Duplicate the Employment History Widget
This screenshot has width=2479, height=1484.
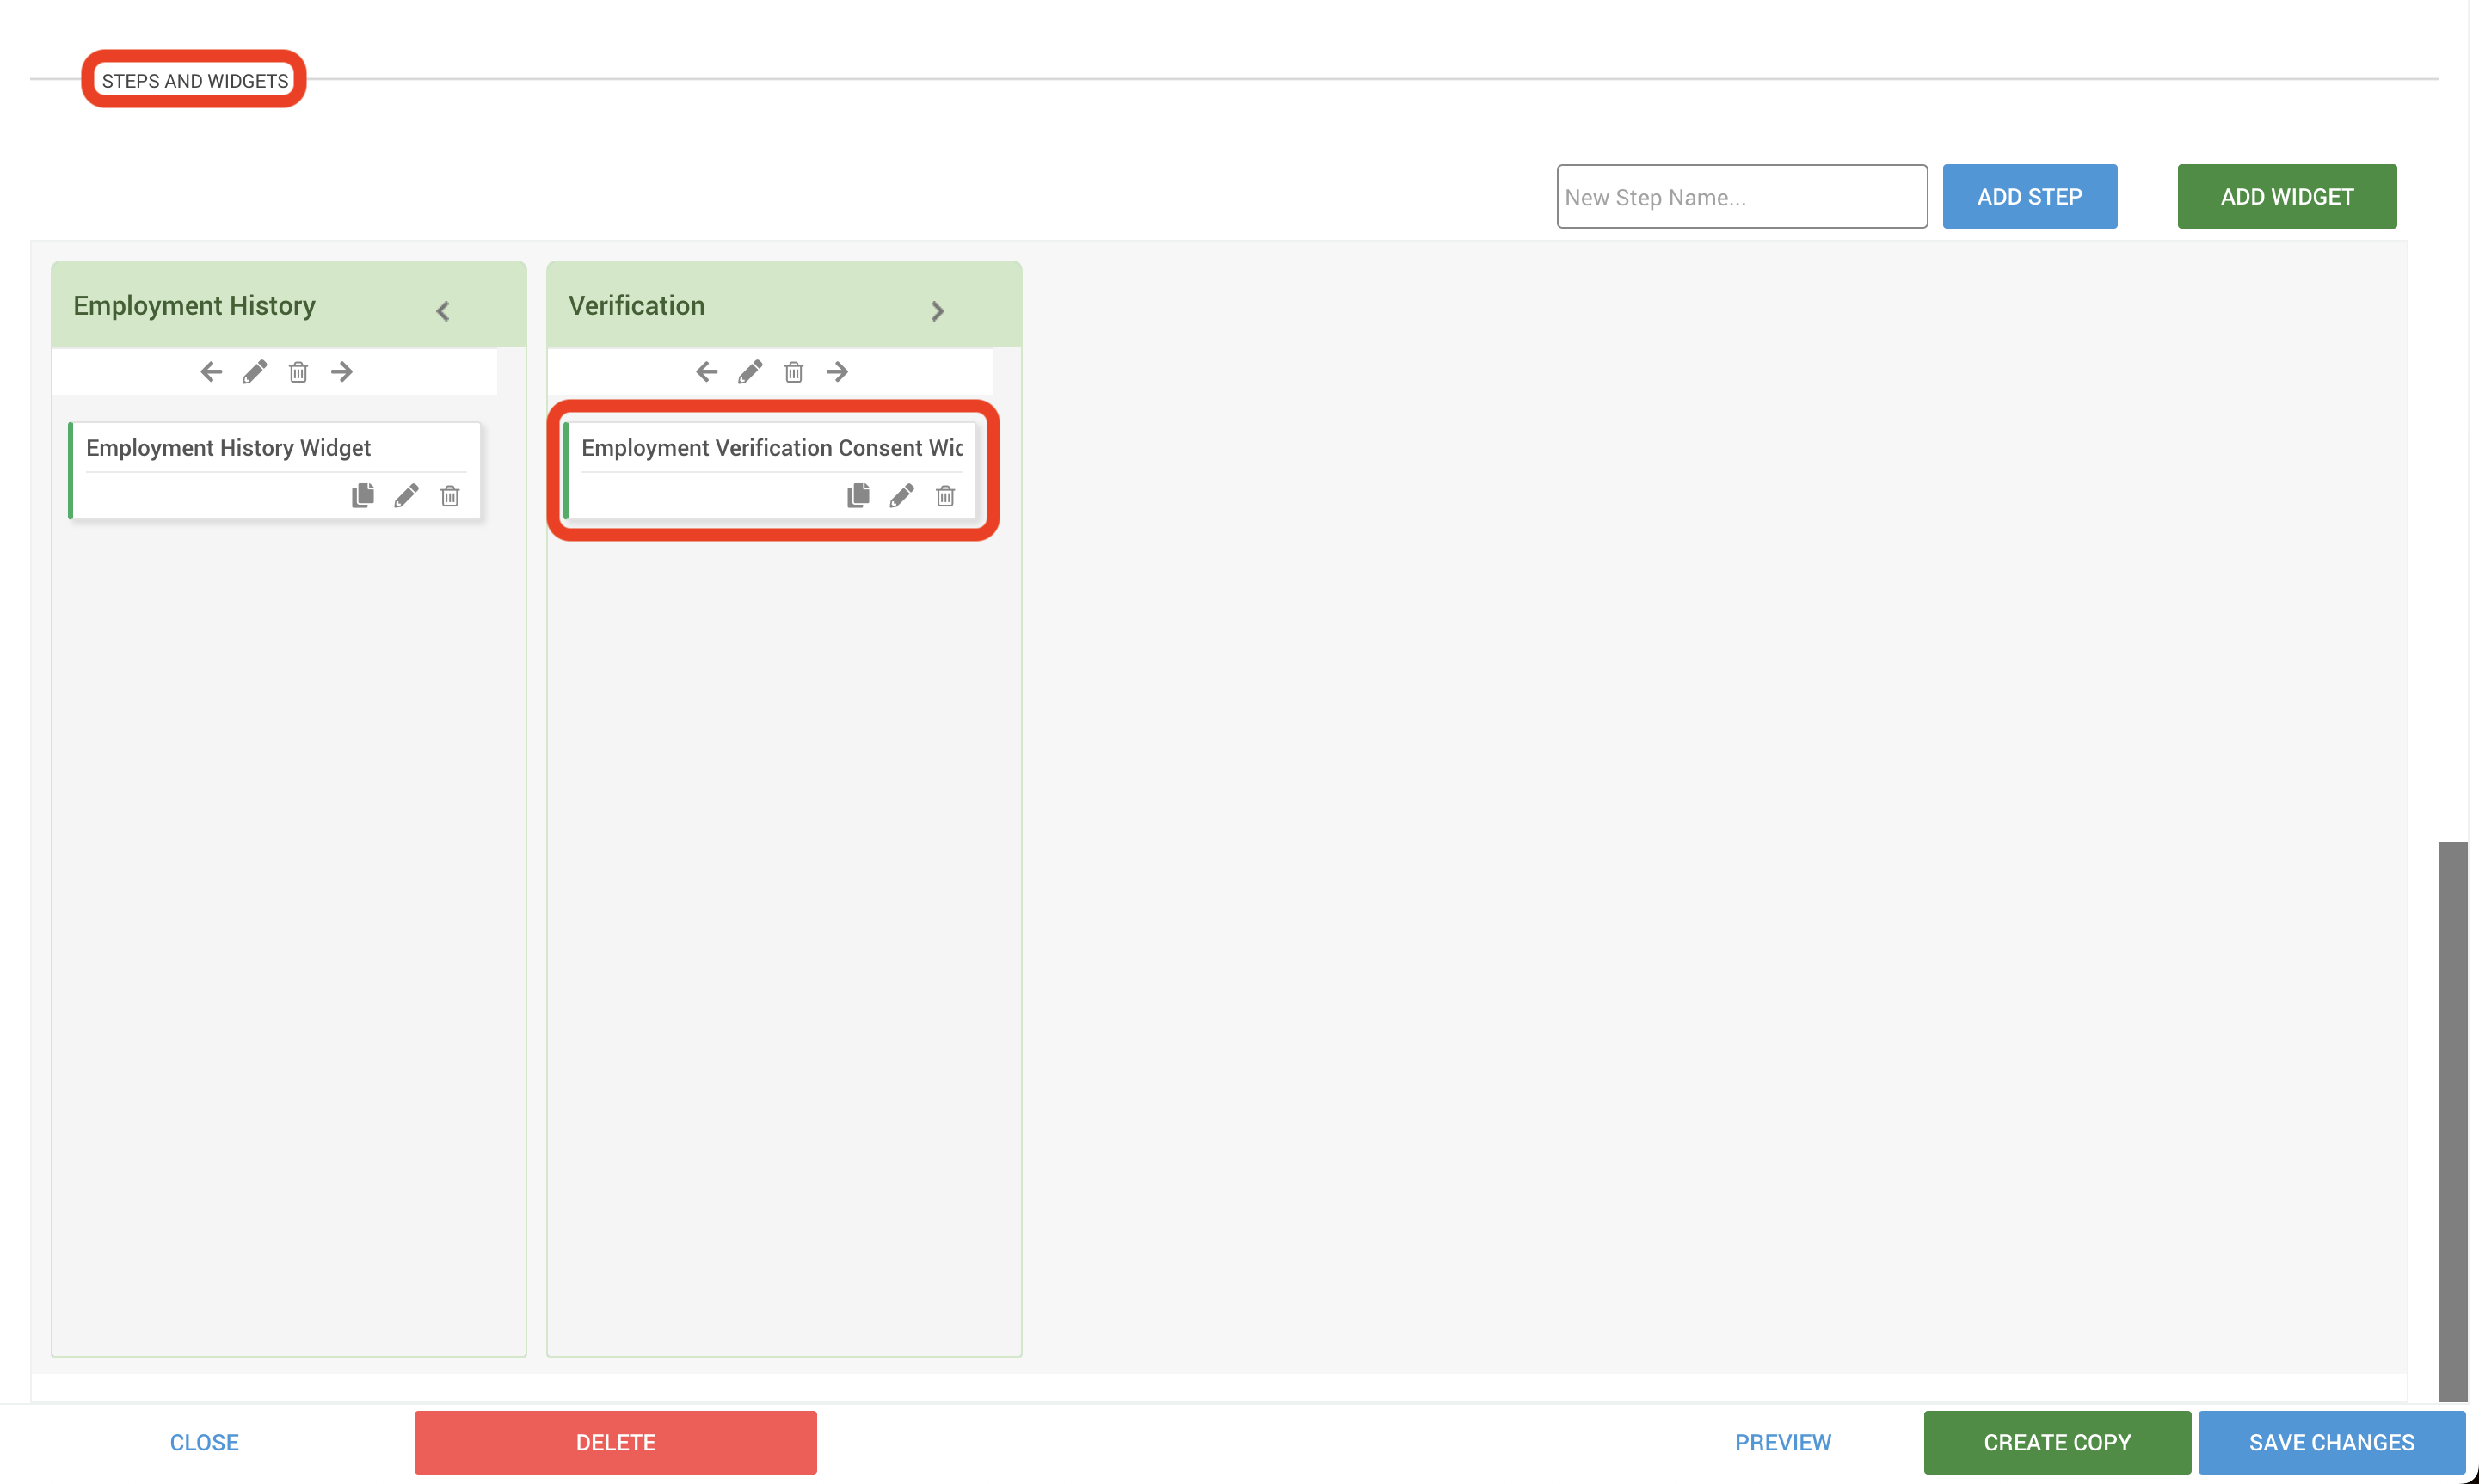(x=363, y=495)
